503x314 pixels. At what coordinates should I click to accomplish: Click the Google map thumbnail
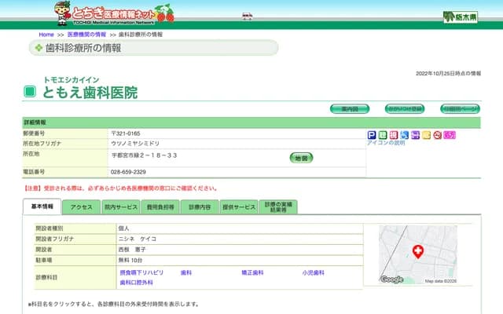click(417, 254)
